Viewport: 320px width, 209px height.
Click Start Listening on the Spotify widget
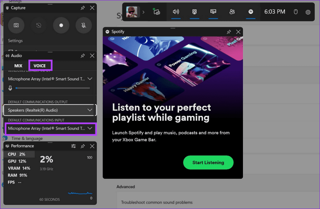(x=208, y=163)
